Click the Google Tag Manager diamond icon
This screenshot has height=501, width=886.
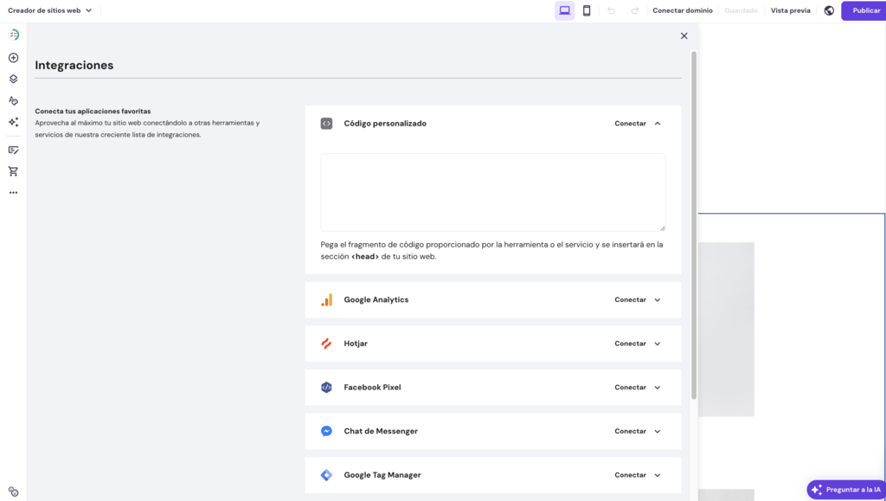point(325,474)
